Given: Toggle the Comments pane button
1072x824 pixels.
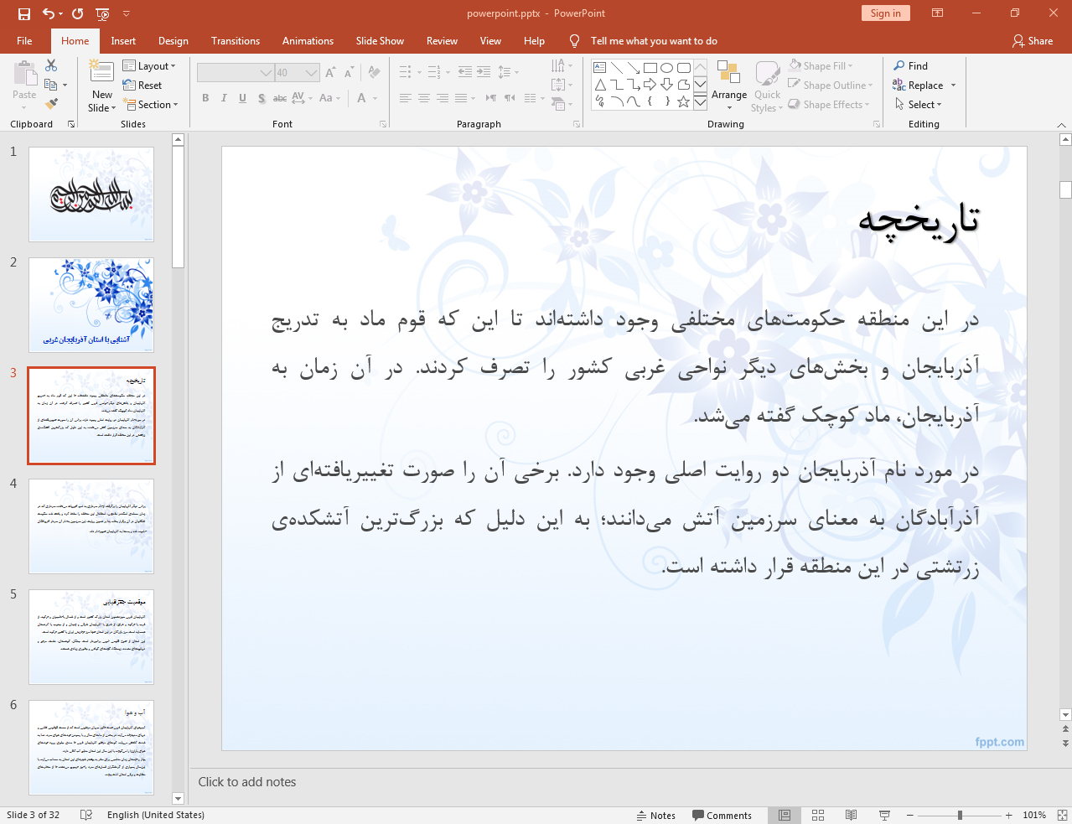Looking at the screenshot, I should 722,815.
